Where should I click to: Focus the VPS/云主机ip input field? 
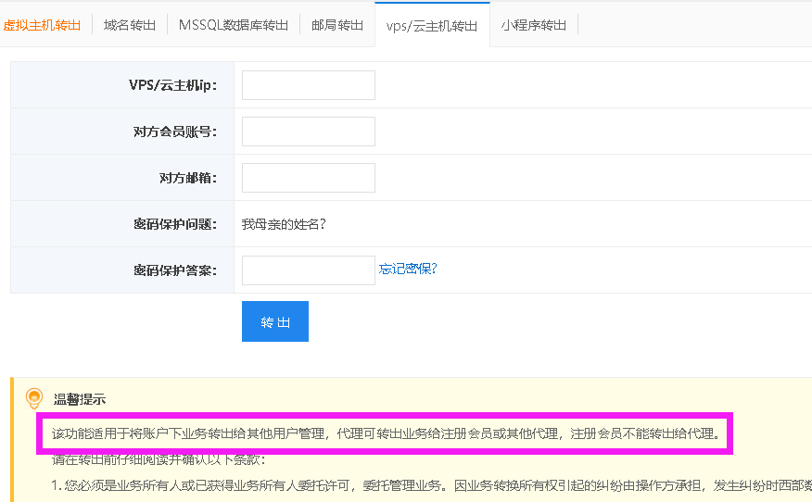click(308, 85)
